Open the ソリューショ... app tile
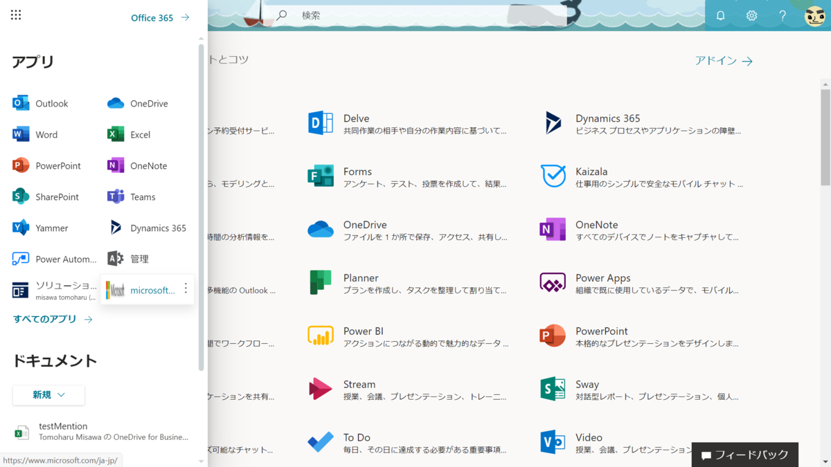831x467 pixels. 55,290
